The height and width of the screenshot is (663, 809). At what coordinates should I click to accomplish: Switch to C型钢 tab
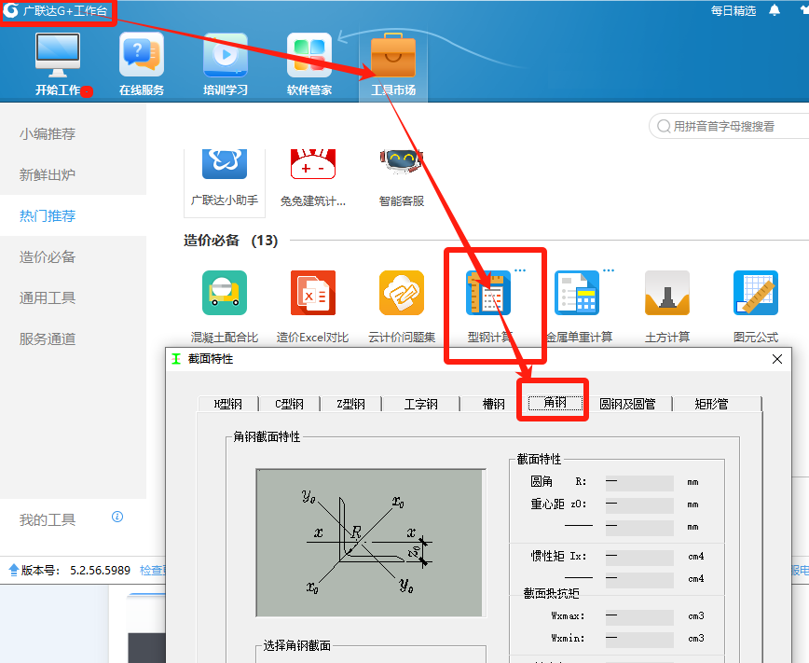pos(290,404)
